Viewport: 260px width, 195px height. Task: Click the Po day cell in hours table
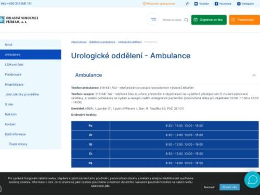pos(90,126)
